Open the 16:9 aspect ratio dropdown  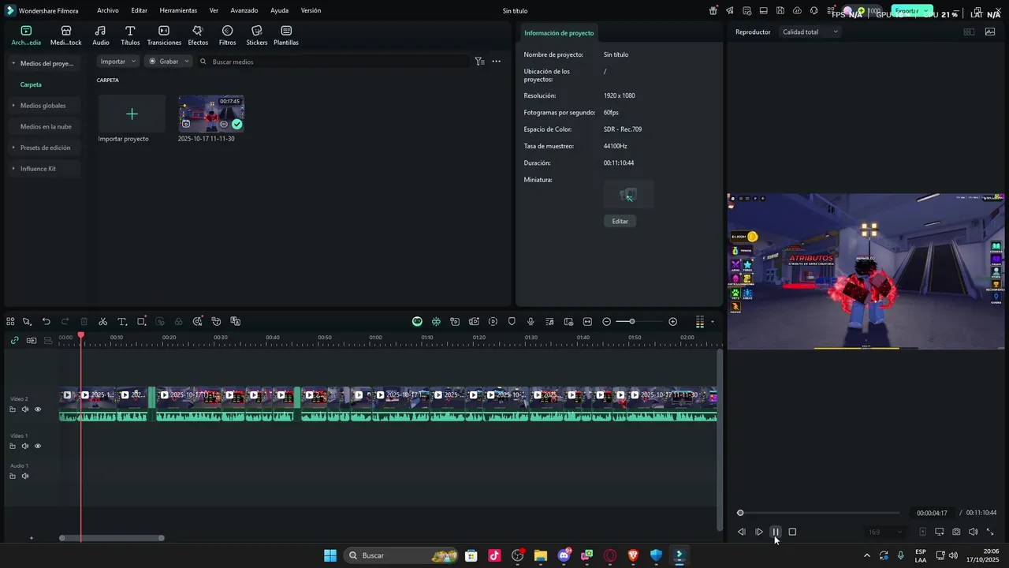[x=885, y=532]
